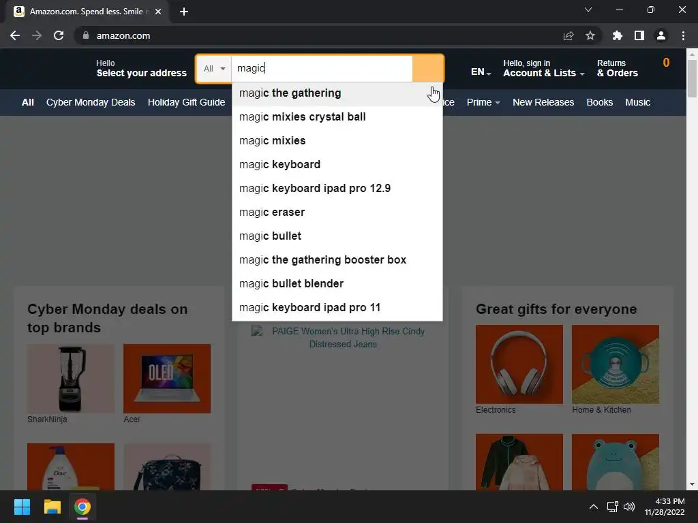Click the scrollbar down arrow

(x=692, y=484)
